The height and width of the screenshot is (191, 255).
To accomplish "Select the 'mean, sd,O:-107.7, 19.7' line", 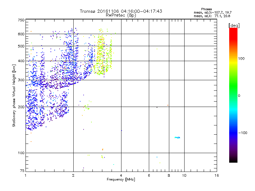I will [x=213, y=12].
